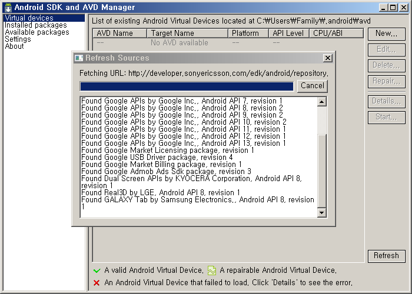Click the log line 'Android API 11, revision 1'
412x294 pixels.
pyautogui.click(x=184, y=129)
